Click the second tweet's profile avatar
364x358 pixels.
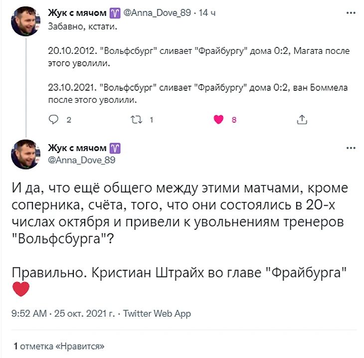pos(26,155)
